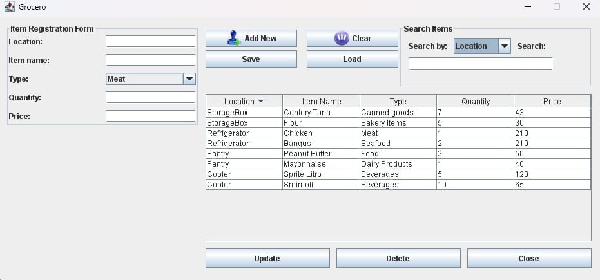
Task: Click the Update button
Action: point(267,258)
